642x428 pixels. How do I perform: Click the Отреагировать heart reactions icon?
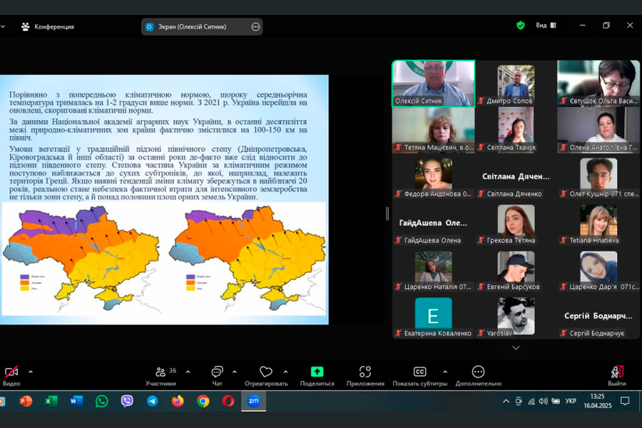(x=266, y=375)
